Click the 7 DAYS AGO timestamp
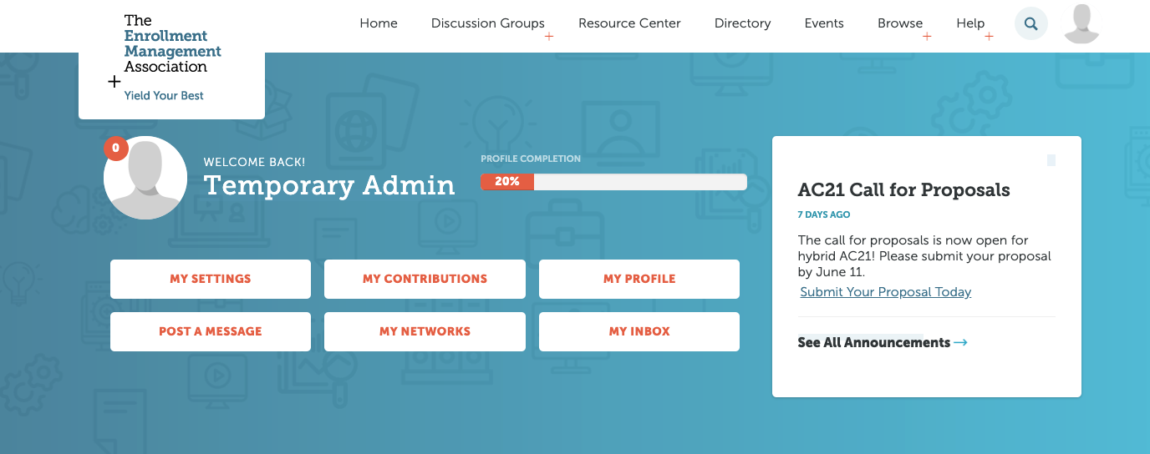 824,215
